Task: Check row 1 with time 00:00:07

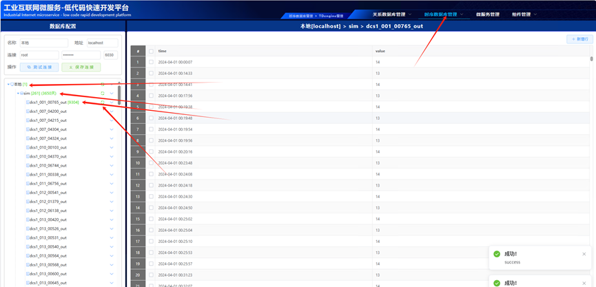Action: coord(152,62)
